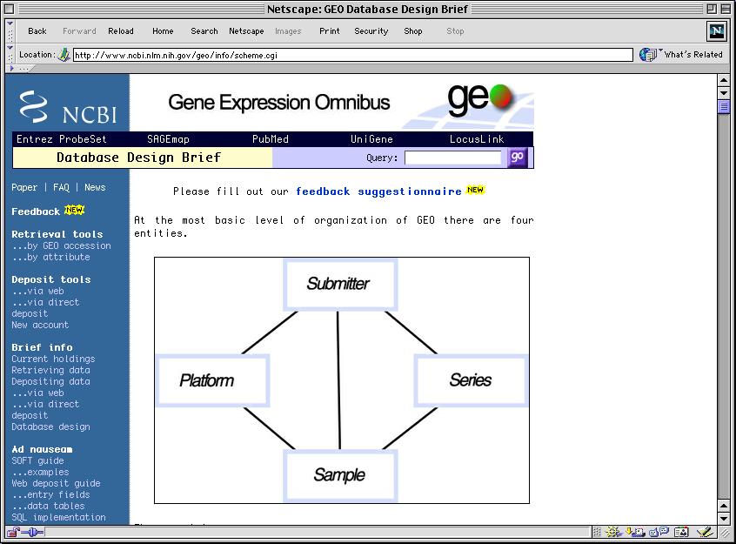Click the Print toolbar button

330,31
